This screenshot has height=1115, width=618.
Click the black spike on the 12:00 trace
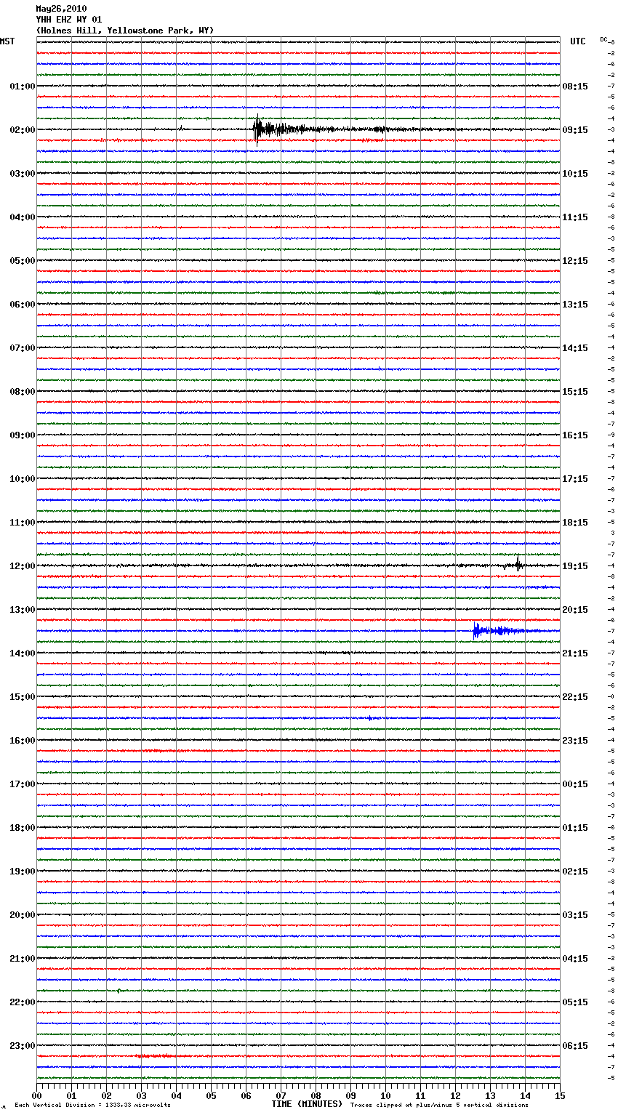(518, 564)
